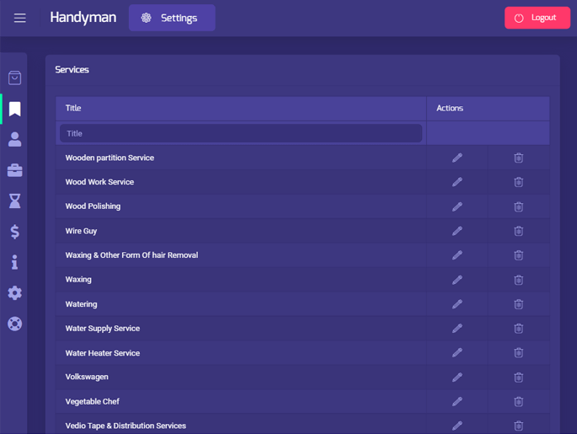Delete the Waxing service entry
The width and height of the screenshot is (577, 434).
point(518,280)
